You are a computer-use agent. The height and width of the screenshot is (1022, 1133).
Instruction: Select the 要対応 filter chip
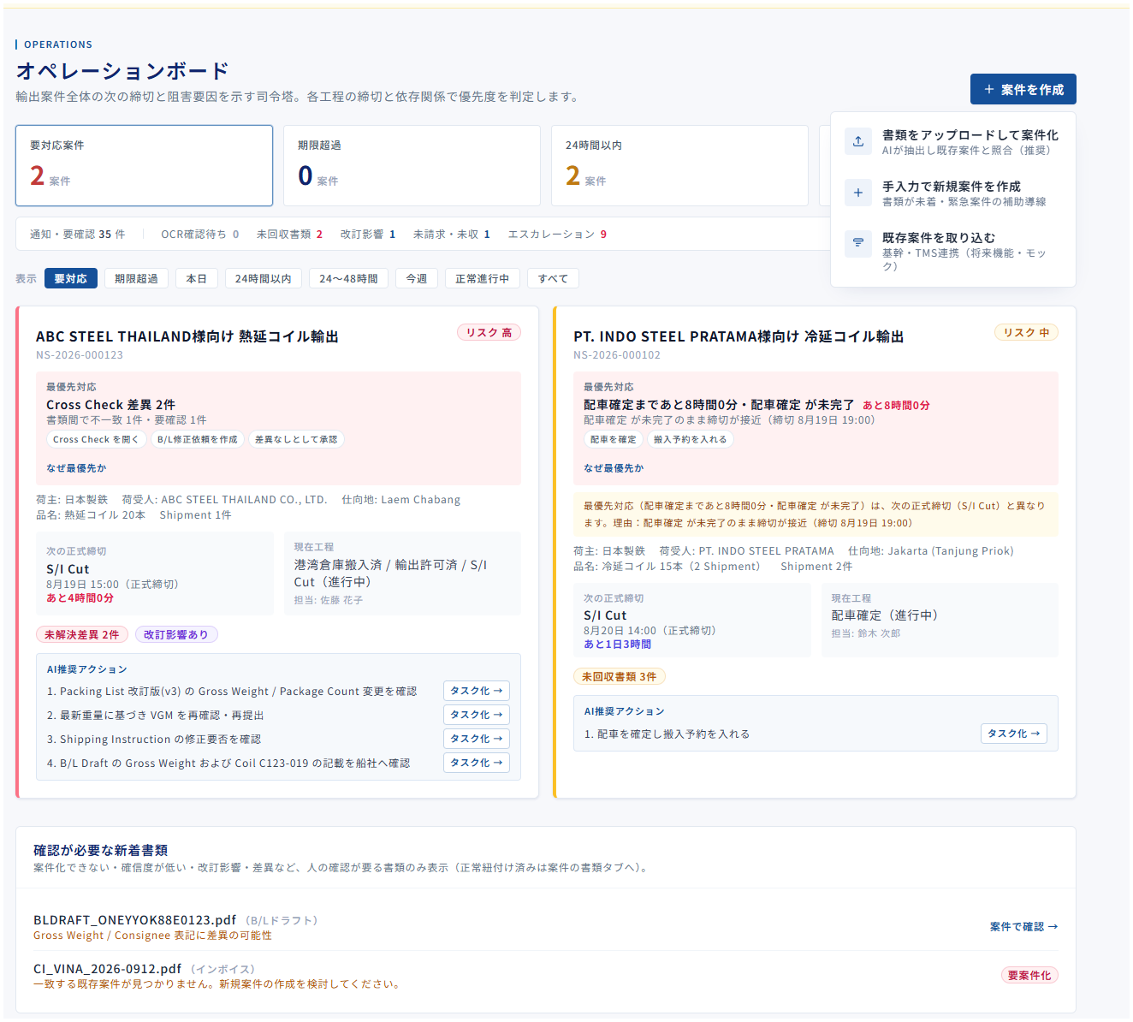pos(71,278)
